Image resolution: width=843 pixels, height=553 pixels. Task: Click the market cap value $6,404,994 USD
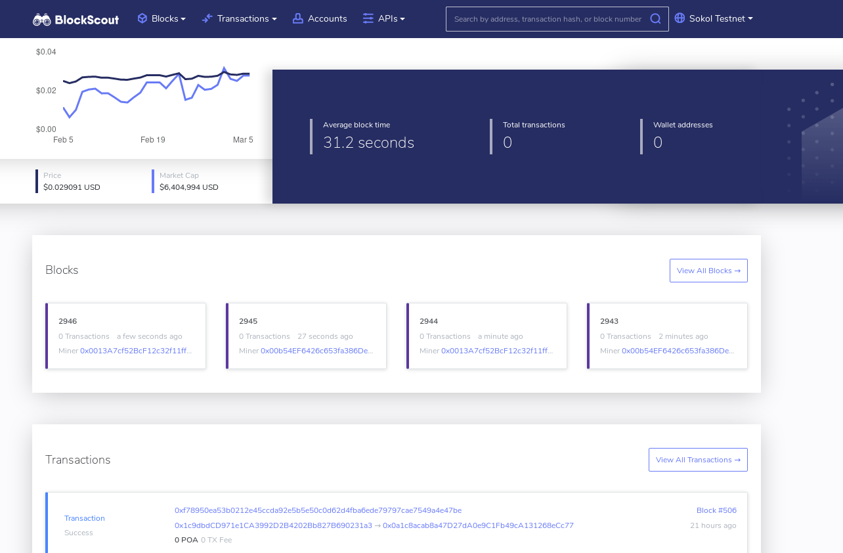189,187
